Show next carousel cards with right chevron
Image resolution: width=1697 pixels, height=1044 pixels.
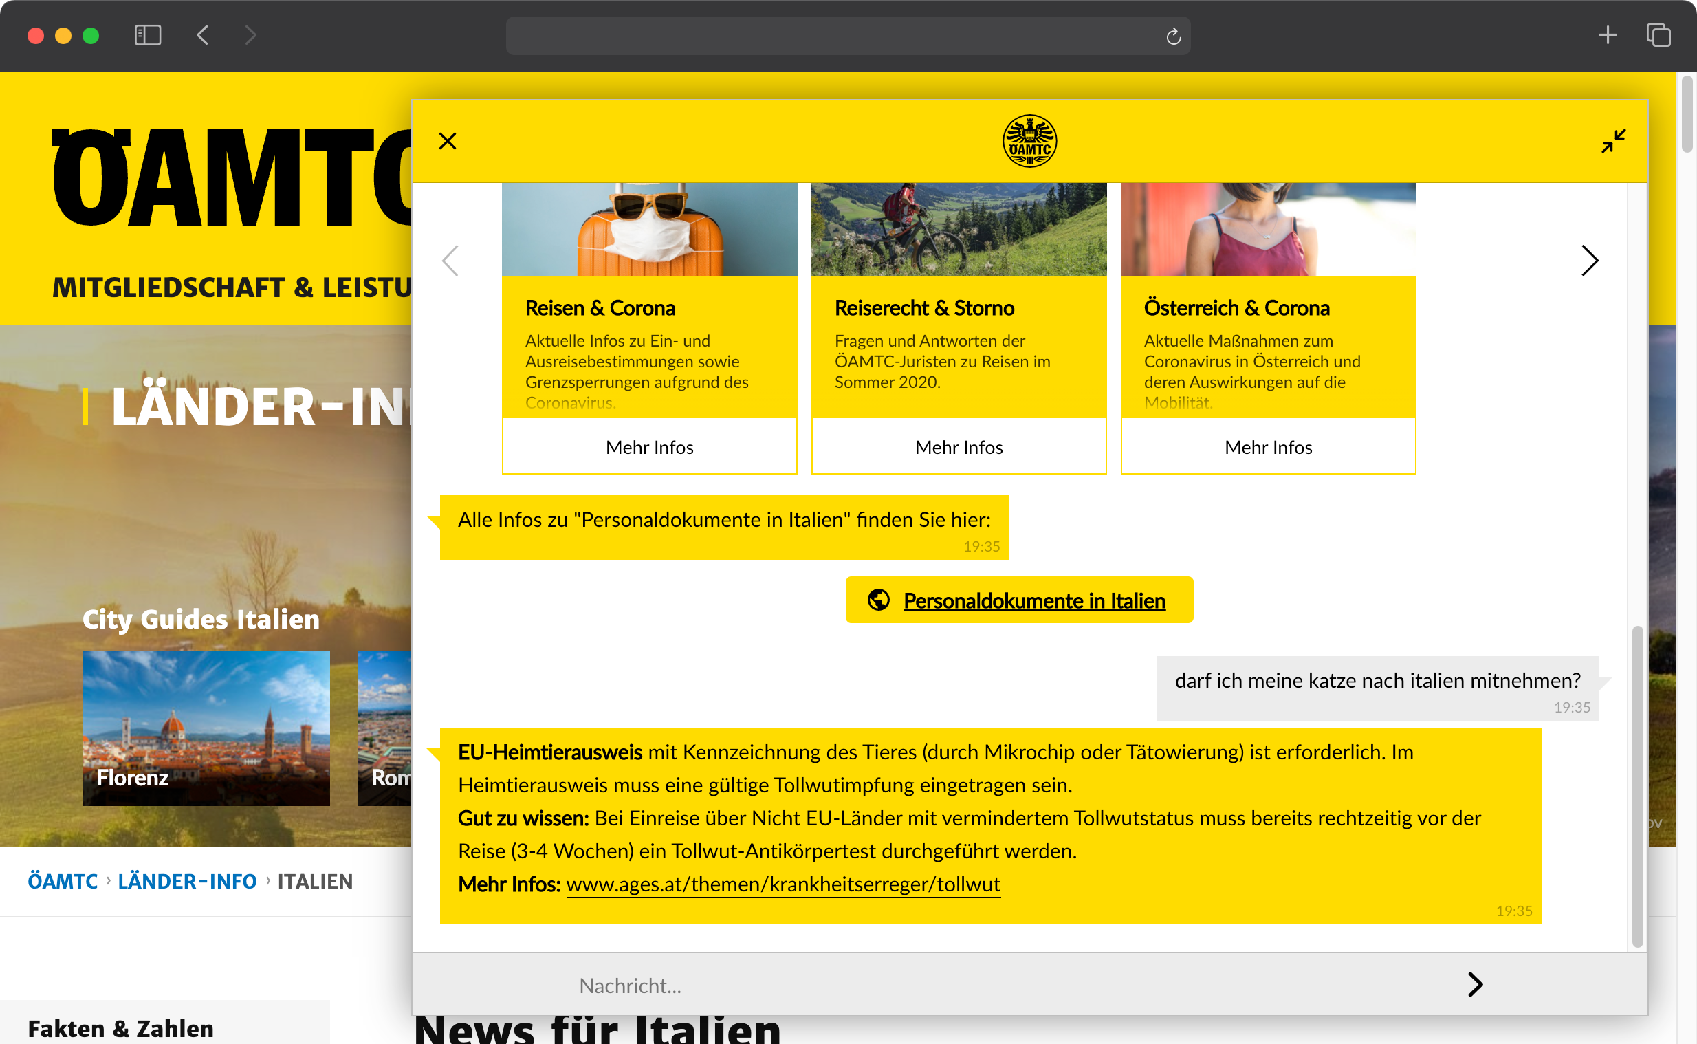[x=1589, y=261]
